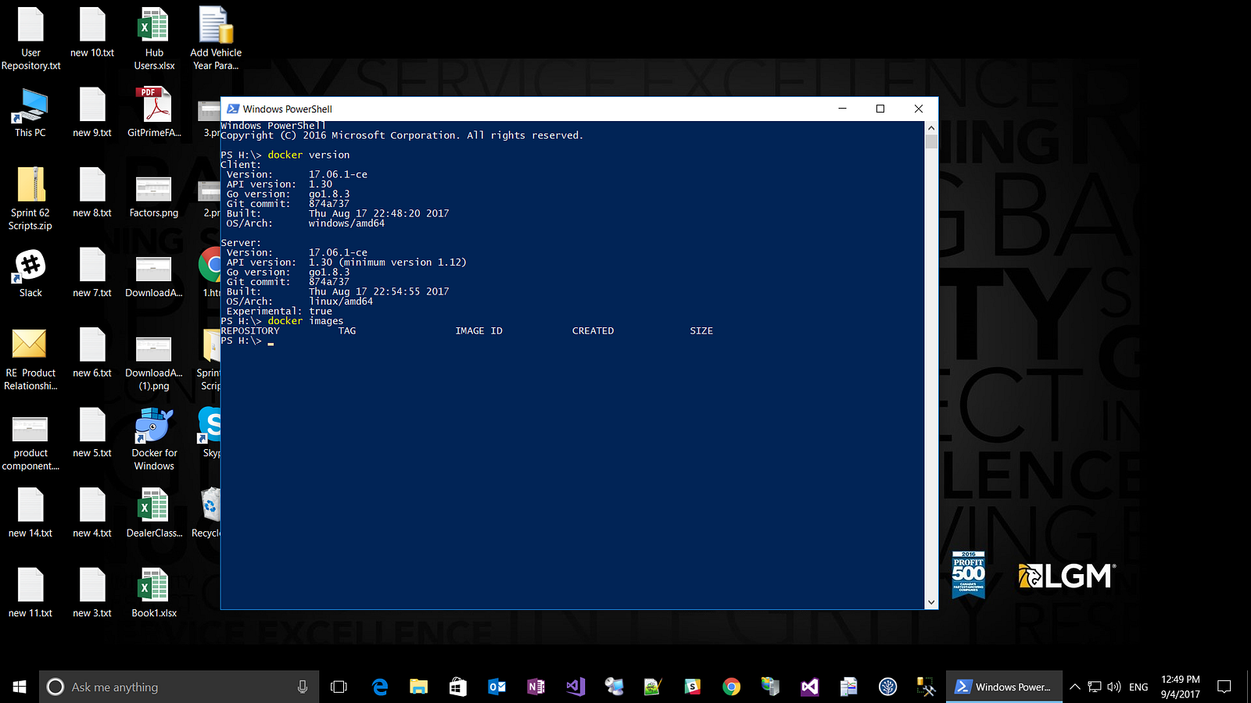The height and width of the screenshot is (703, 1251).
Task: Select the Add Vehicle Year Para... desktop file
Action: [x=216, y=39]
